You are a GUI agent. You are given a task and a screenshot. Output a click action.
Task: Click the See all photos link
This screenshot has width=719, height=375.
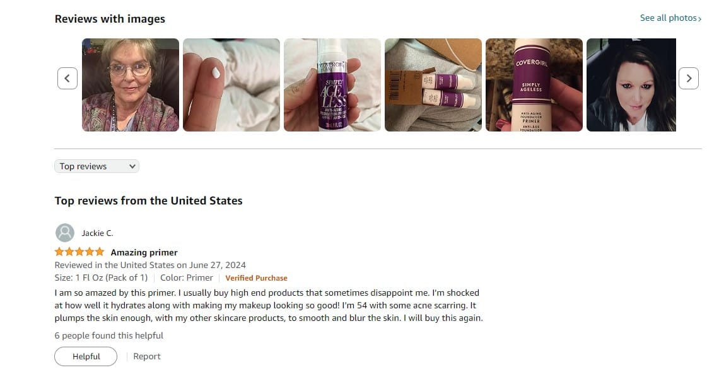click(x=668, y=18)
